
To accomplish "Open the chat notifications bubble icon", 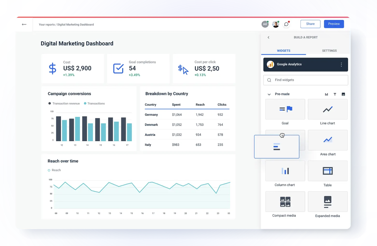I will (286, 24).
